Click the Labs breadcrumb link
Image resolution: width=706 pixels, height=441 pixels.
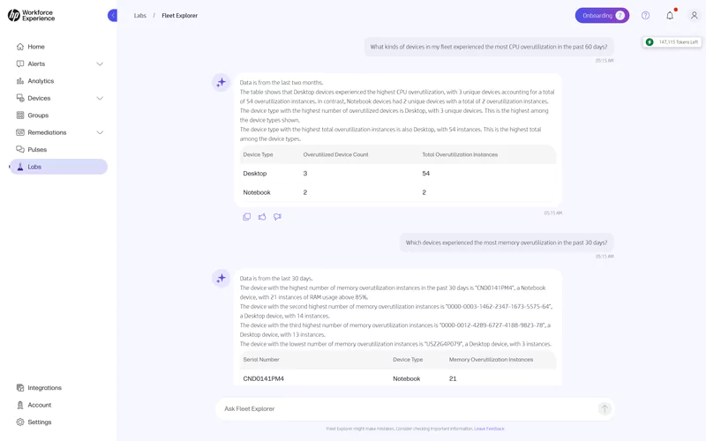tap(140, 16)
